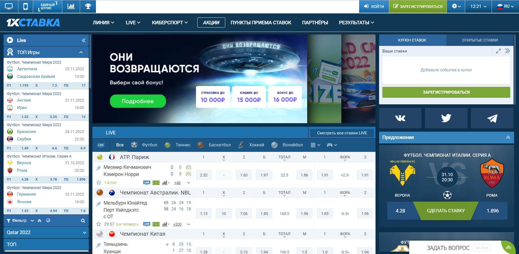Click the ЕДИНЫЙ ЦУПИС logo
Viewport: 519px width, 254px height.
[x=48, y=6]
